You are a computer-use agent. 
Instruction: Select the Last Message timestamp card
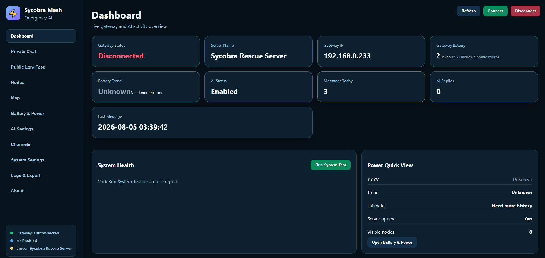[x=202, y=122]
